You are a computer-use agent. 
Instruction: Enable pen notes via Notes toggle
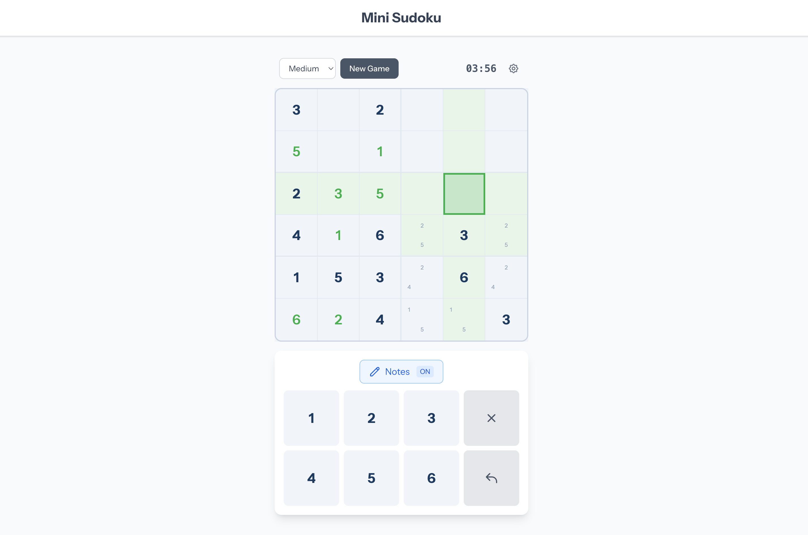pyautogui.click(x=401, y=372)
